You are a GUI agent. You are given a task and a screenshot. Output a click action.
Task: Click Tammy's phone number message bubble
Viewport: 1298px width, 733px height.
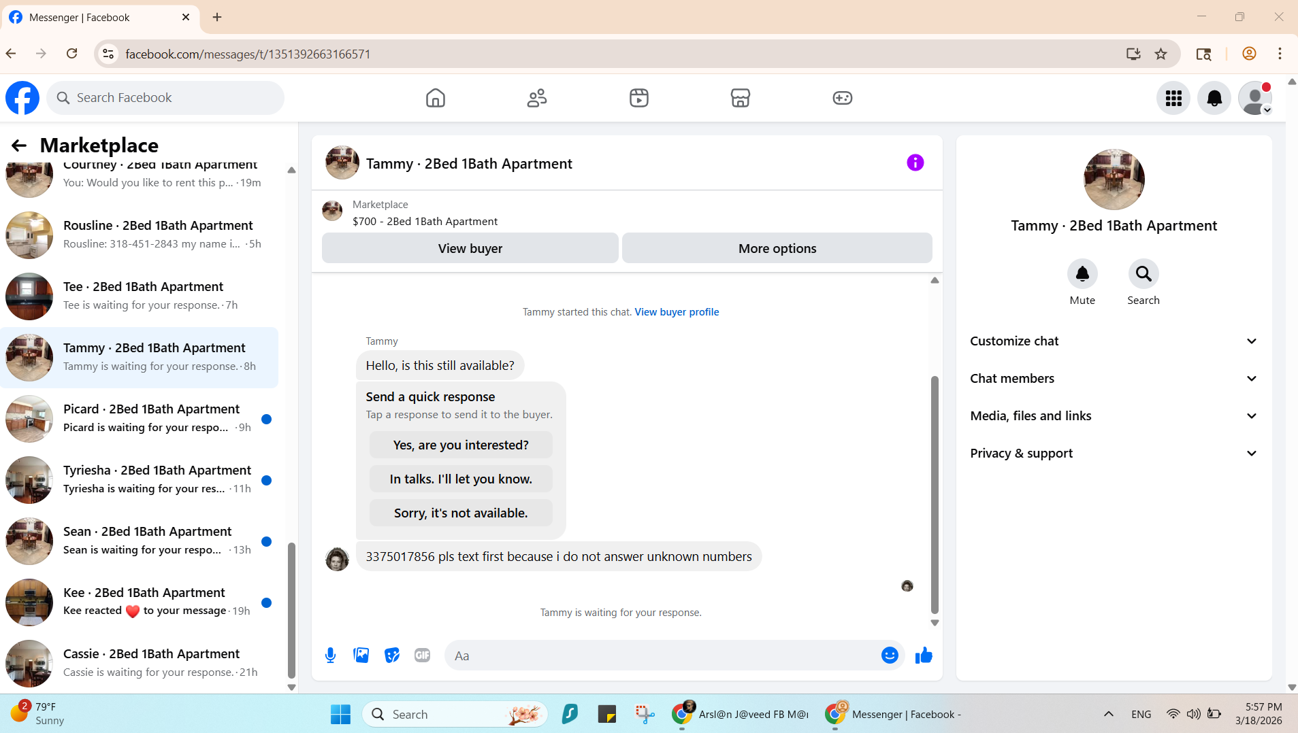click(559, 556)
